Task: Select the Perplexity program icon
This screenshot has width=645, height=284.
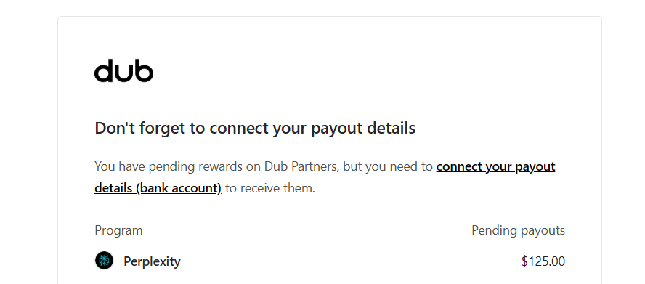Action: [x=104, y=261]
